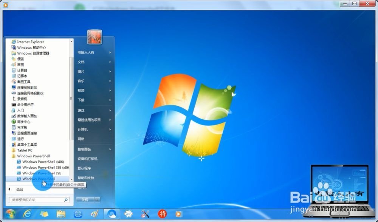Collapse the Windows PowerShell folder
Screen dimensions: 378x222
pos(31,156)
